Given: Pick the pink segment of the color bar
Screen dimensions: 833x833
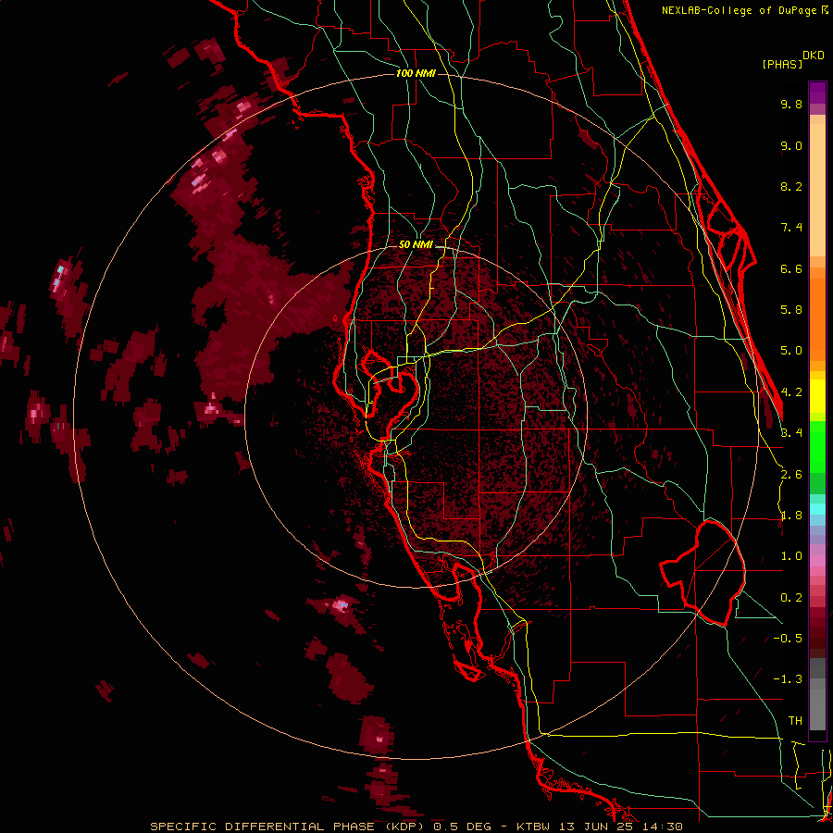Looking at the screenshot, I should pos(817,561).
